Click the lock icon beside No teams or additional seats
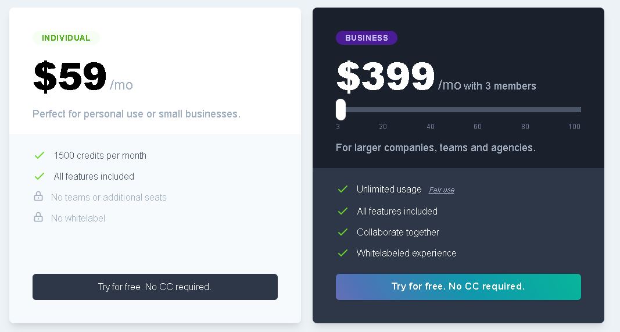This screenshot has width=620, height=332. click(38, 197)
